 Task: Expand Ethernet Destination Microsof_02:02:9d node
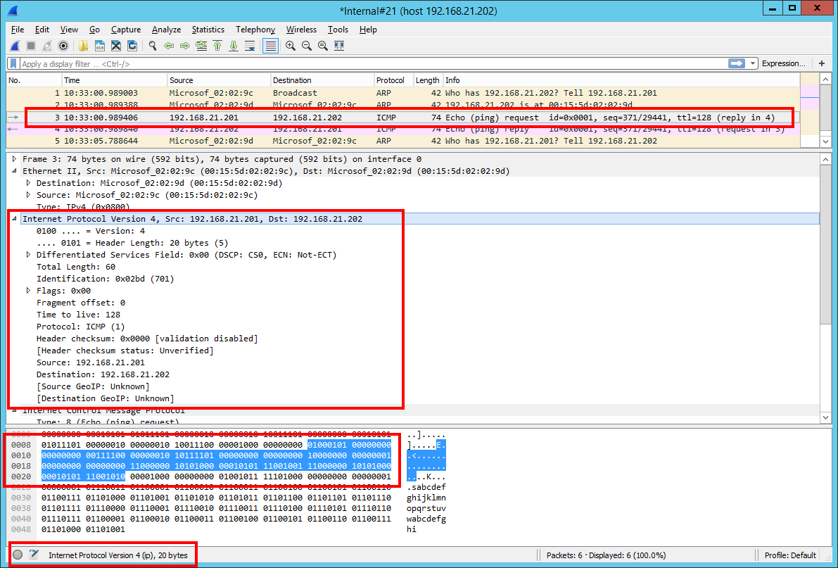28,183
